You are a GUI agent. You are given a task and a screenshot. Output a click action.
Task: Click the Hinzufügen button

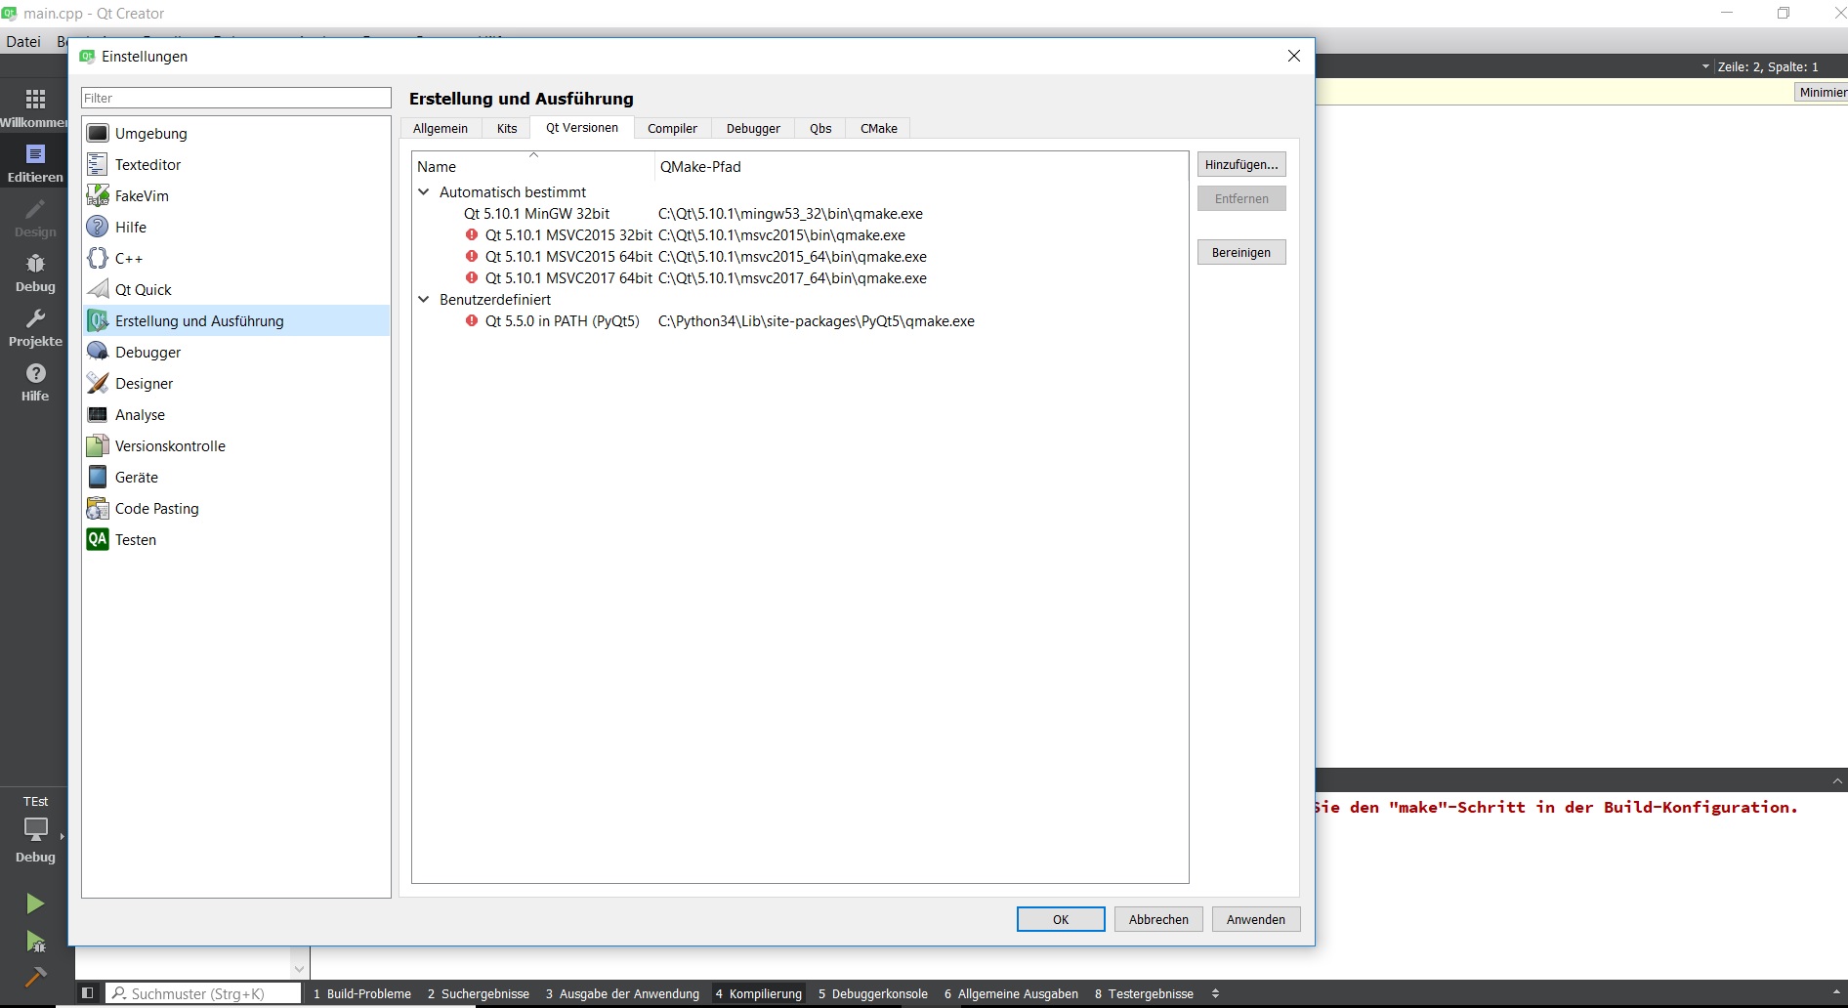pos(1240,165)
